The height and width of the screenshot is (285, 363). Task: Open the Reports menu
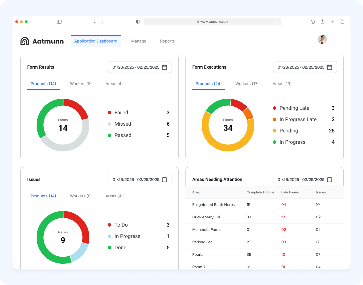(167, 41)
